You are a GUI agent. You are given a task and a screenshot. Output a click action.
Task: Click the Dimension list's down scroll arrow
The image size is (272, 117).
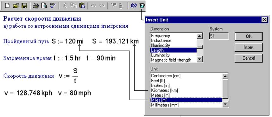click(x=200, y=60)
